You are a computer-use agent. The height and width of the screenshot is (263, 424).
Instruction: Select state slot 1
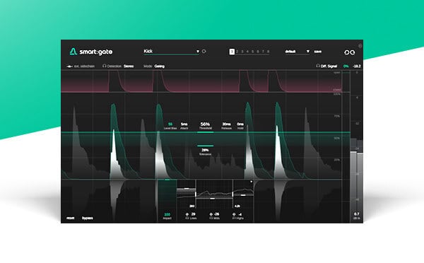click(x=232, y=52)
